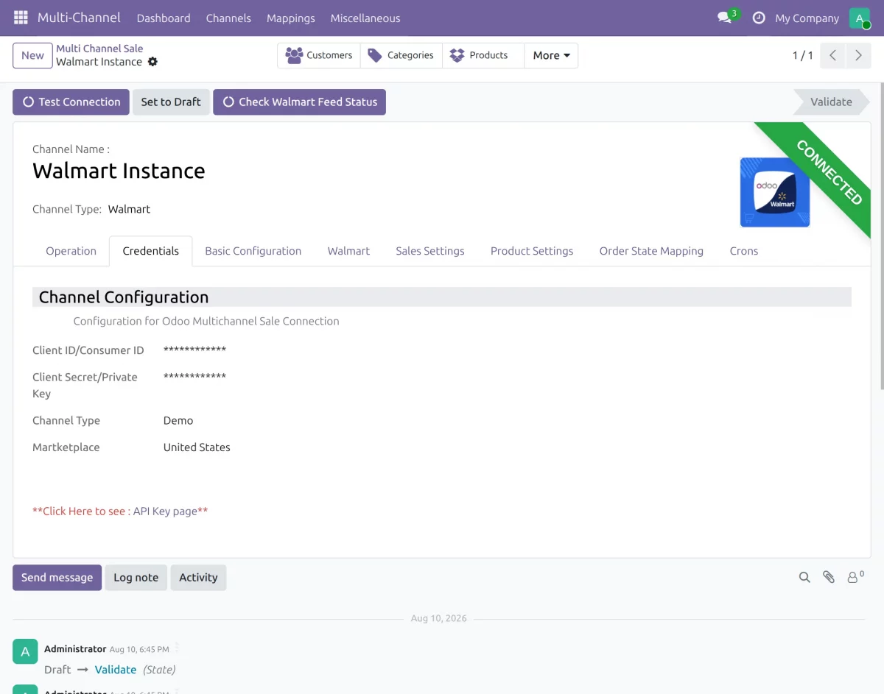
Task: Switch to the Crons tab
Action: pyautogui.click(x=744, y=251)
